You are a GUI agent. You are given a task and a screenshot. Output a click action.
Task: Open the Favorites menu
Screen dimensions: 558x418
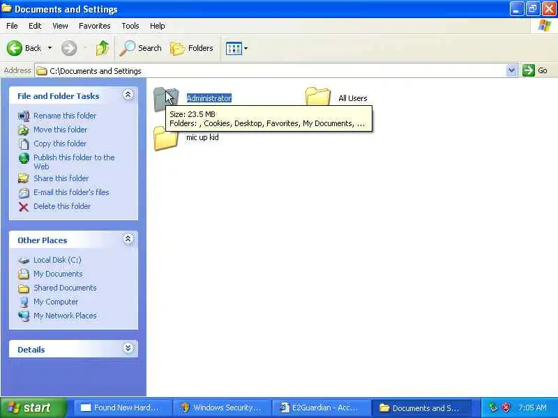tap(95, 26)
